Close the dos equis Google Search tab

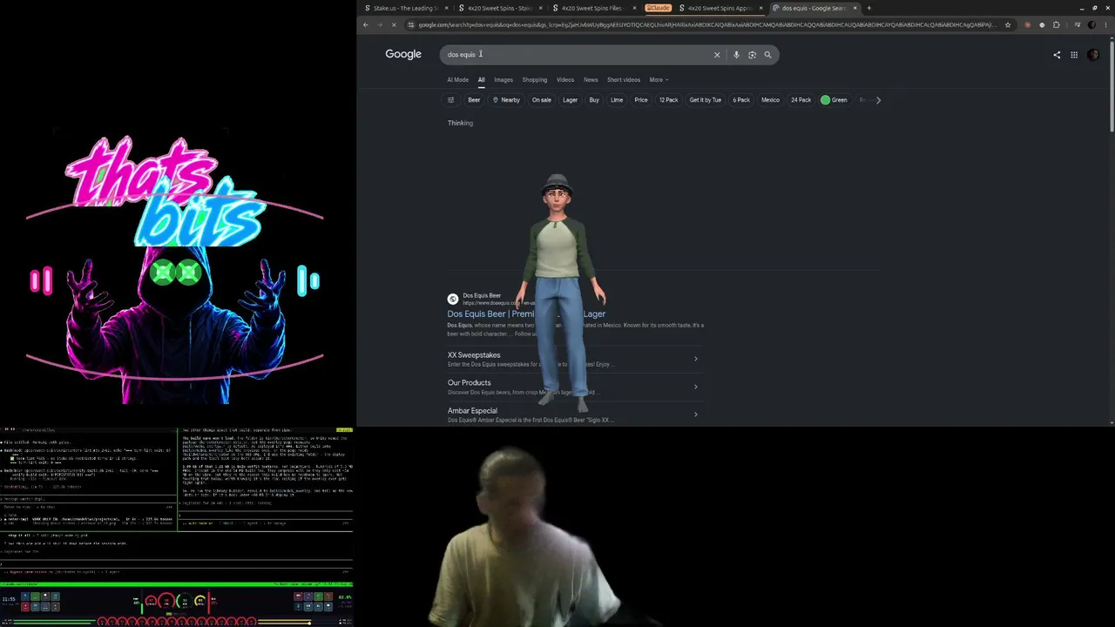[855, 8]
